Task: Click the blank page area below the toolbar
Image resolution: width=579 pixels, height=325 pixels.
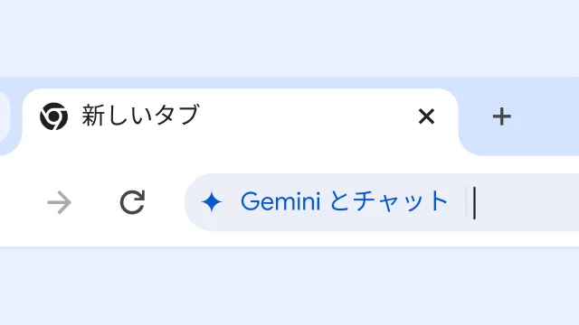Action: click(x=289, y=287)
